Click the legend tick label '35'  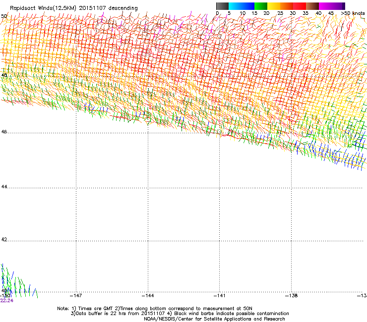coord(306,13)
